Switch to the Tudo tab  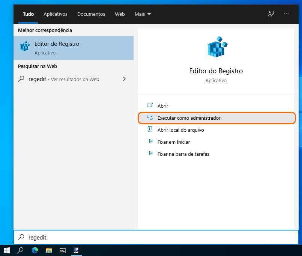point(28,14)
